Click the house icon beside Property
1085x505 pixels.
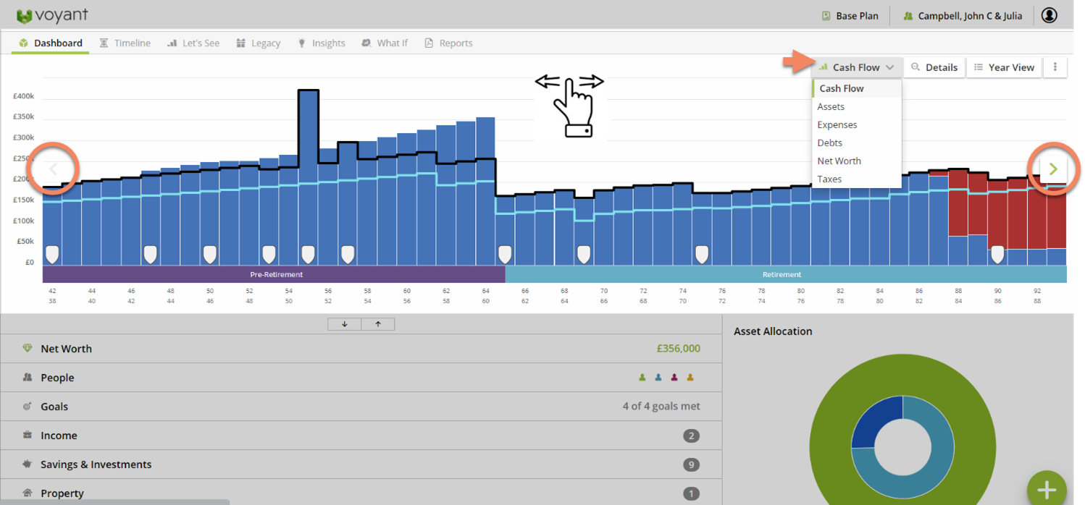pyautogui.click(x=26, y=493)
